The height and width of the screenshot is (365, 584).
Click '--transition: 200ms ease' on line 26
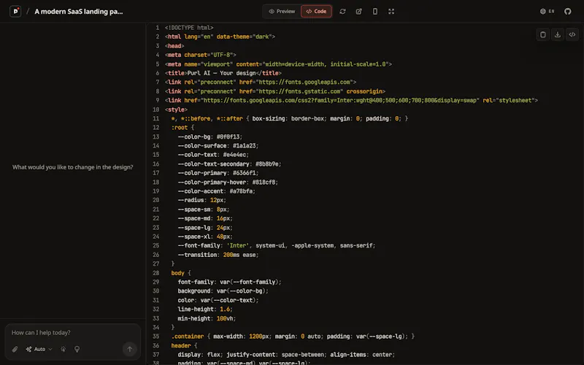click(218, 255)
